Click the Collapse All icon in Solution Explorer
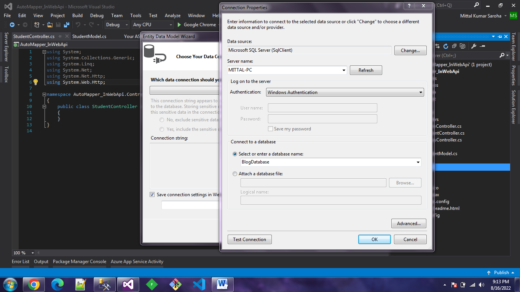 [x=455, y=46]
